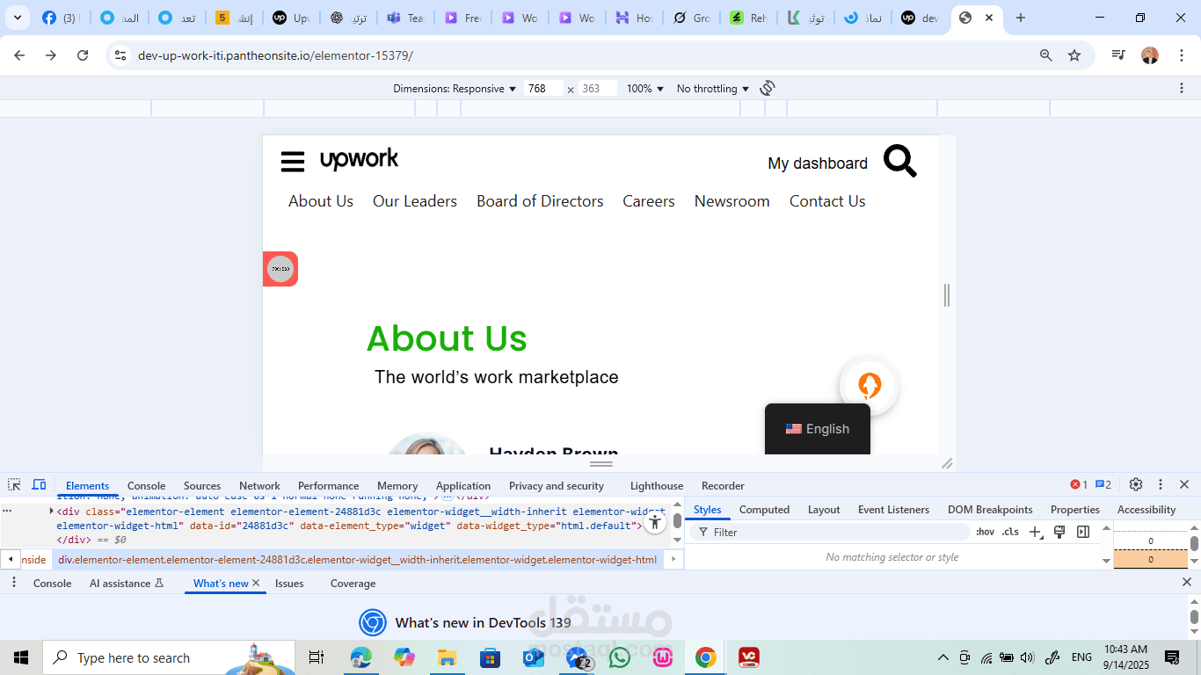Open the Performance tab
The image size is (1201, 675).
(328, 485)
